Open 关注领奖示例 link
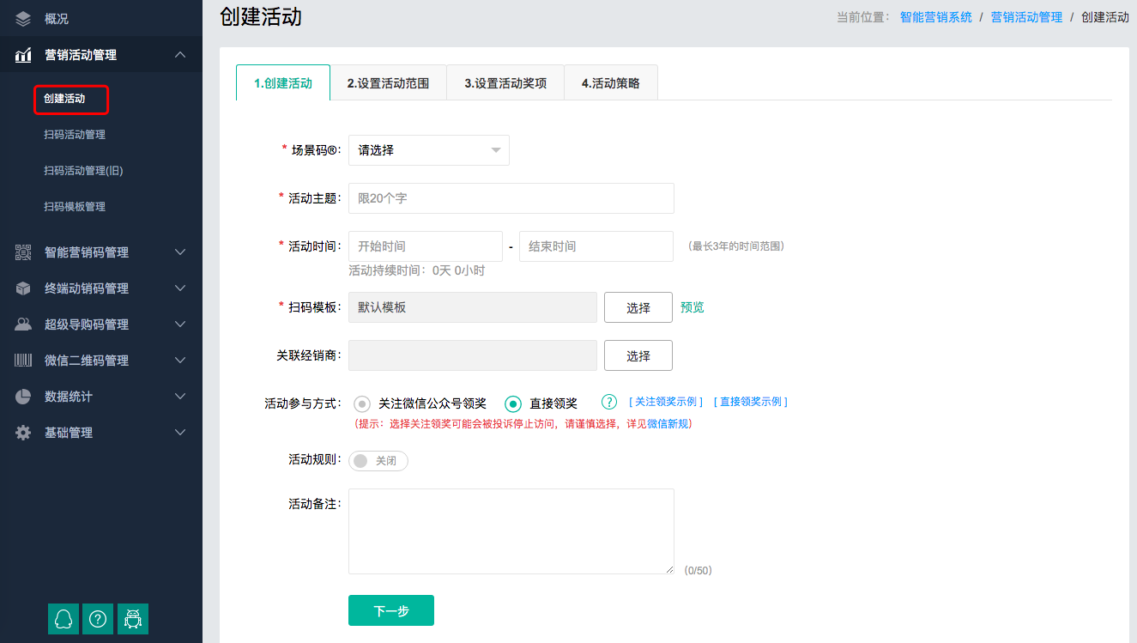 point(666,402)
